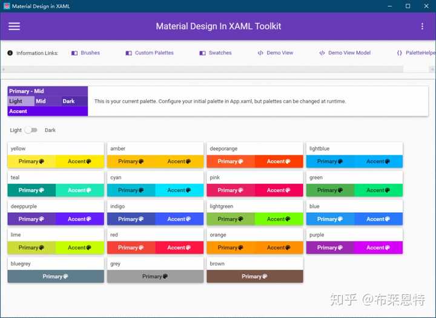Click the 'Primary - Mid' palette header
This screenshot has height=318, width=436.
pyautogui.click(x=48, y=91)
